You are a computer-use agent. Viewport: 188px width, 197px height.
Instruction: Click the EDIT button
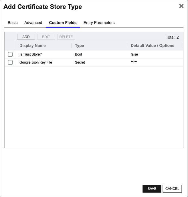pos(46,37)
